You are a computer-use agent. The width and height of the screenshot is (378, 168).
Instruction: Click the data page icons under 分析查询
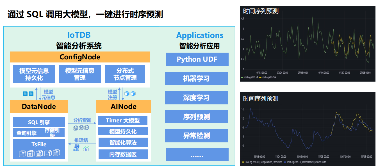tap(81, 128)
